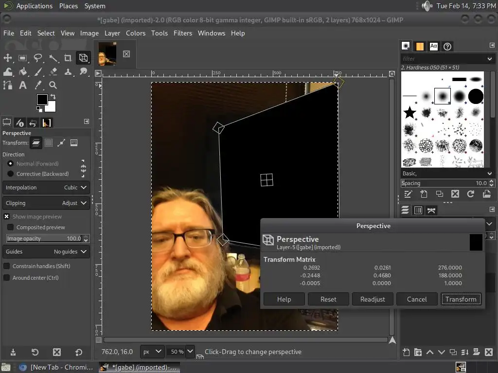Transform the path option icon
Screen dimensions: 498x373
(x=61, y=143)
